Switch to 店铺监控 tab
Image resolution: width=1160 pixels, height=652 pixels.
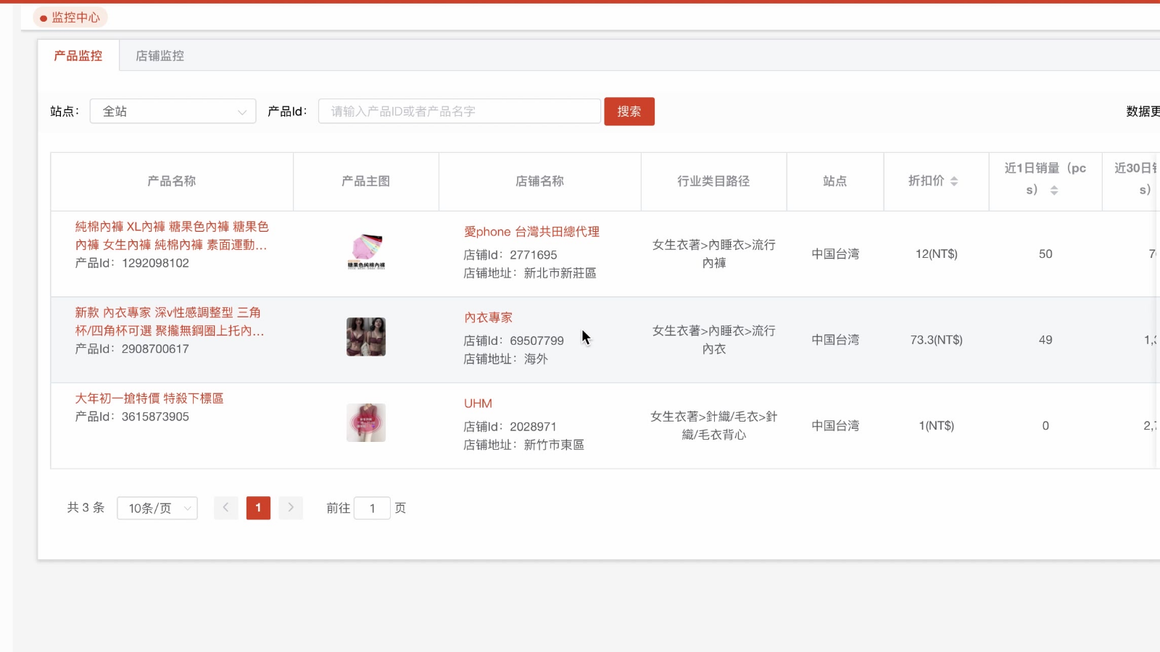pyautogui.click(x=159, y=56)
